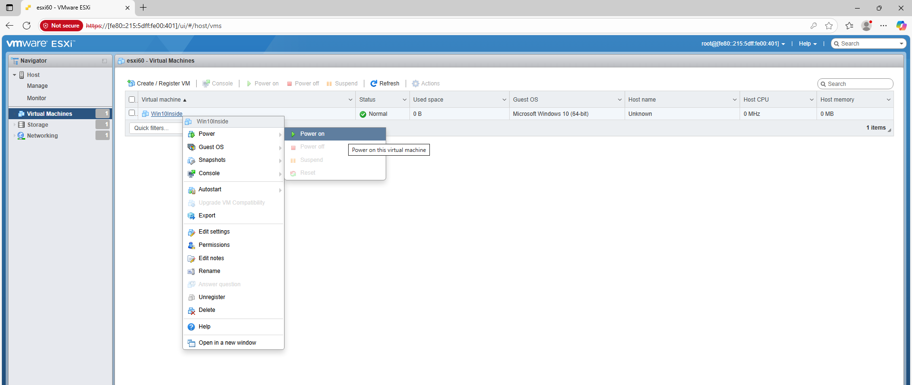912x385 pixels.
Task: Tick the select-all checkbox in table header
Action: click(132, 100)
